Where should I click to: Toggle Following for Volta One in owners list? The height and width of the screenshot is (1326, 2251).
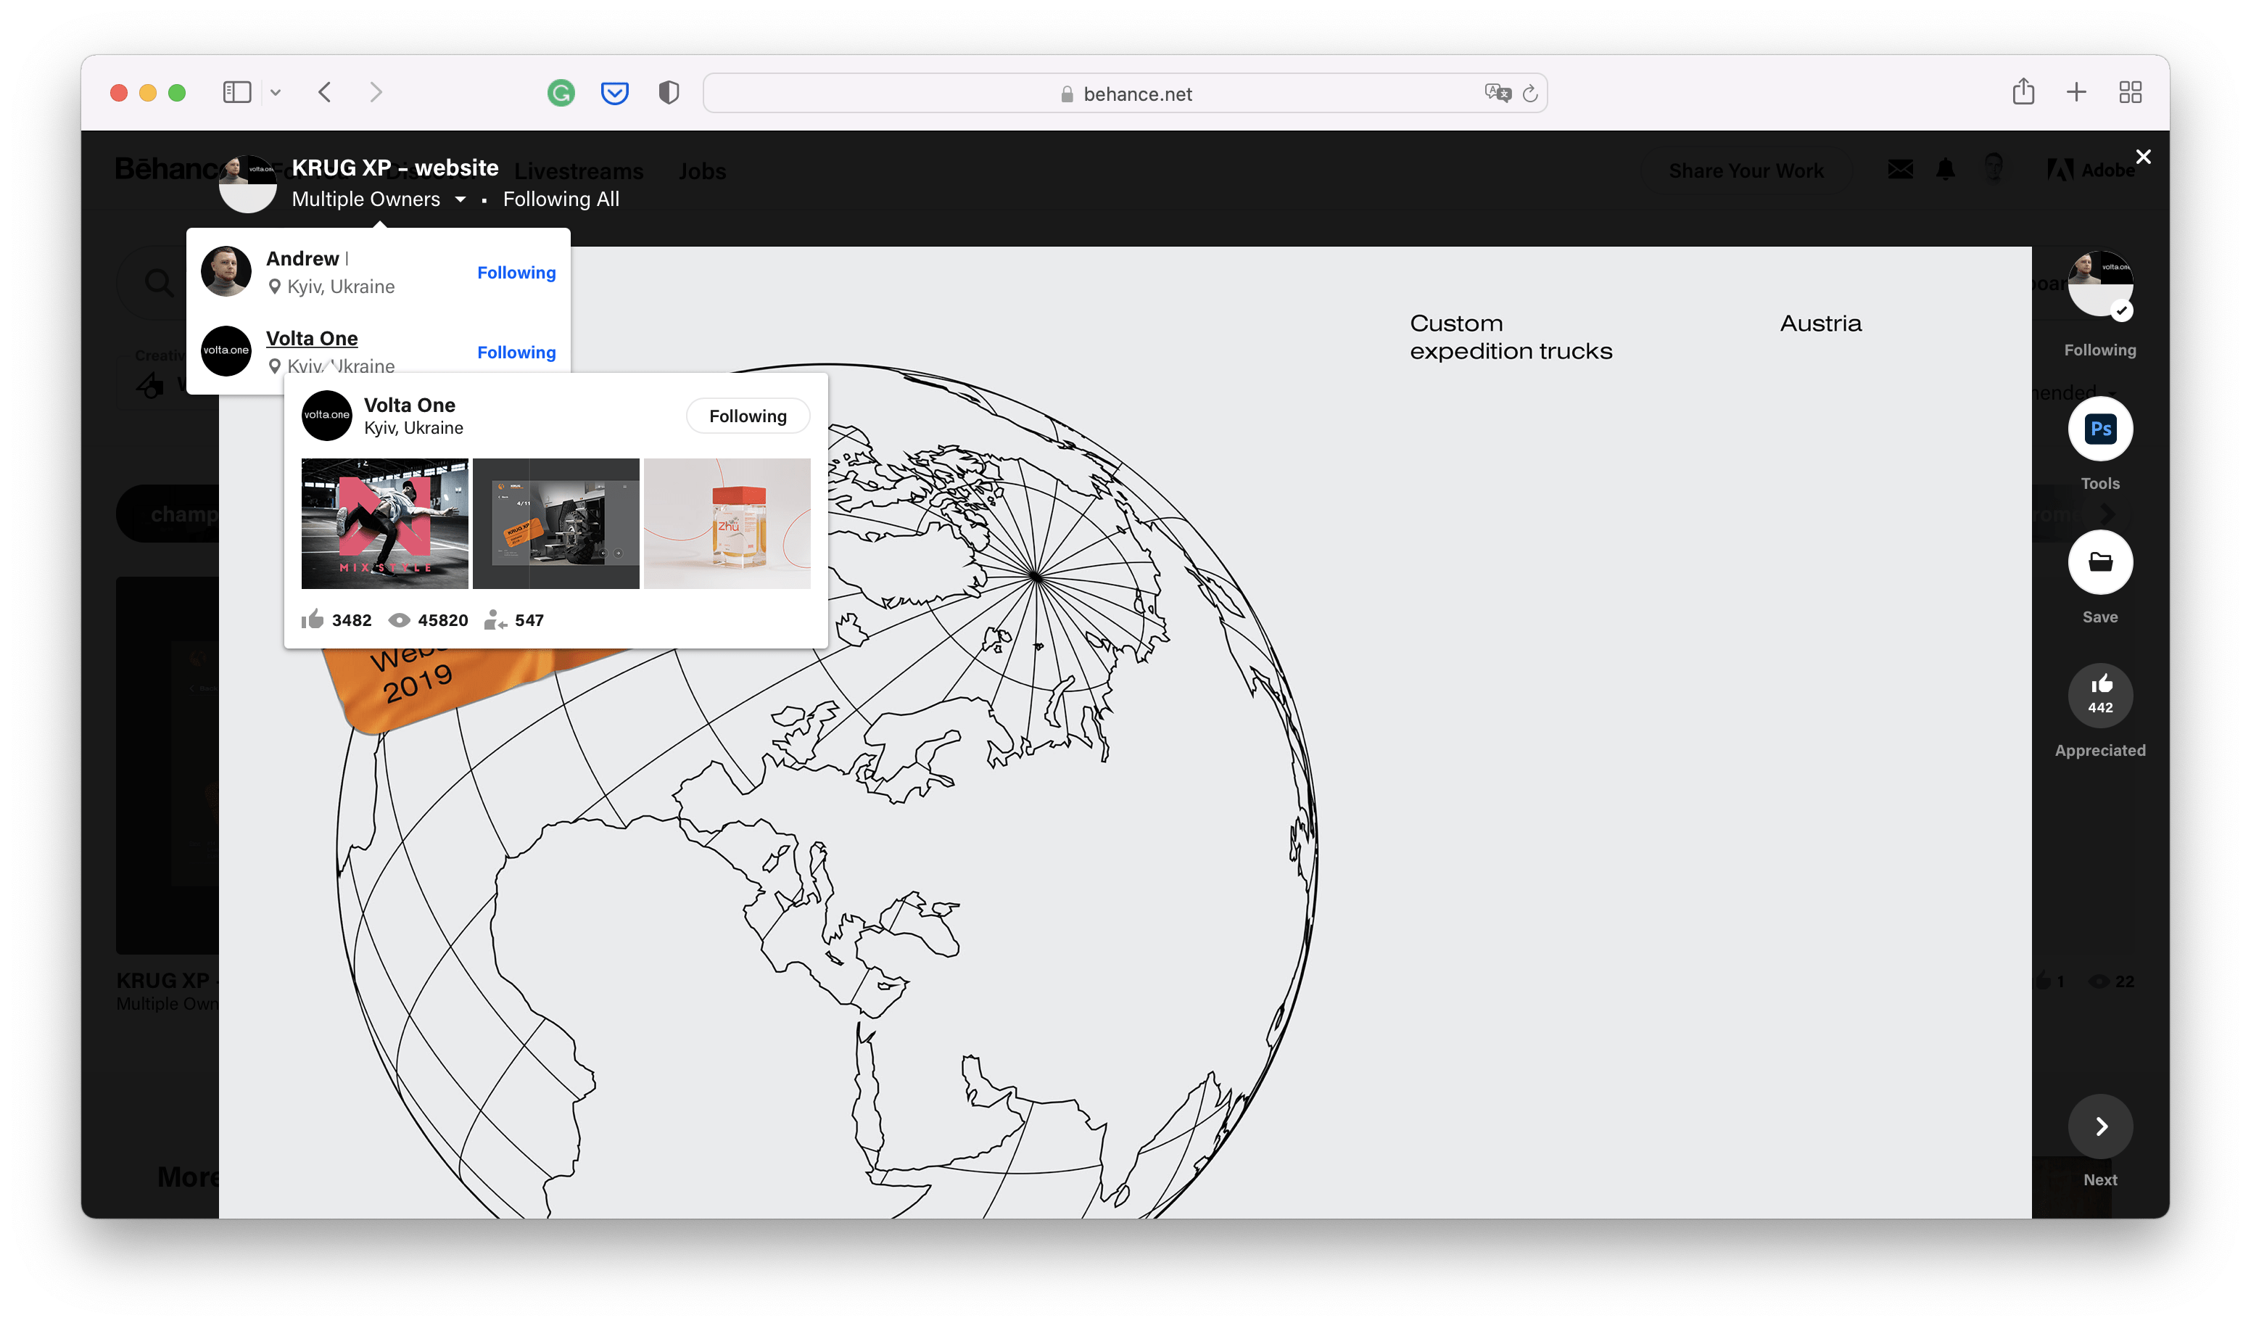coord(516,352)
